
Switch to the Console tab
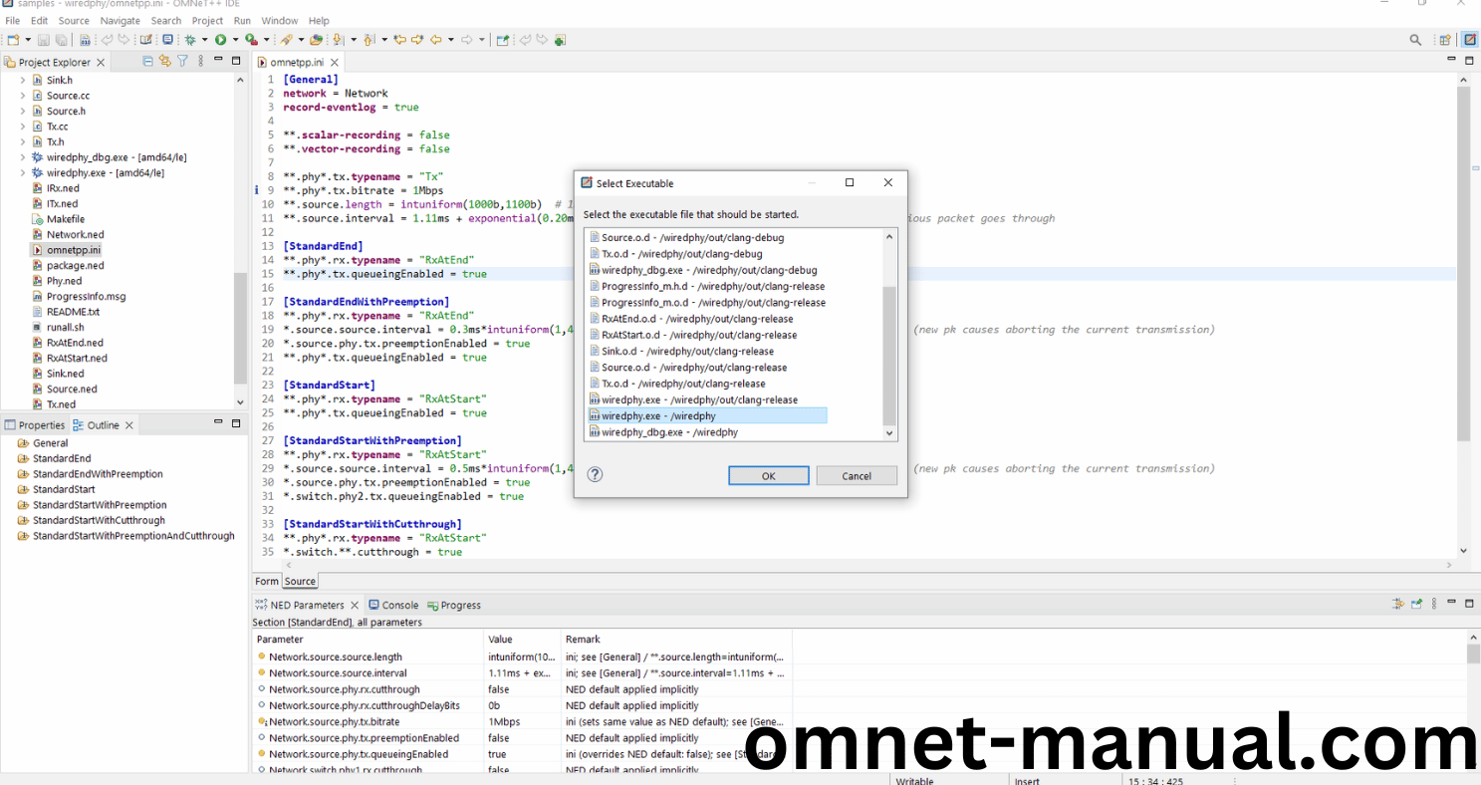tap(399, 605)
